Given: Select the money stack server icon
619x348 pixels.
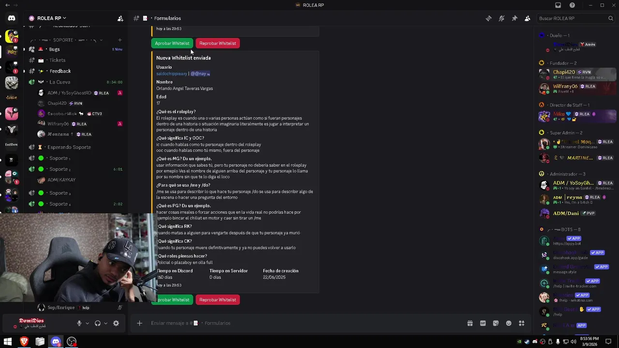Looking at the screenshot, I should [12, 83].
